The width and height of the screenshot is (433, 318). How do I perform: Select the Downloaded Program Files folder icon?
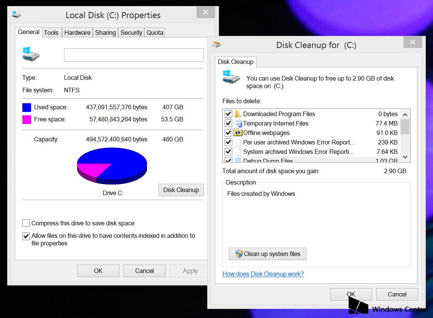237,113
